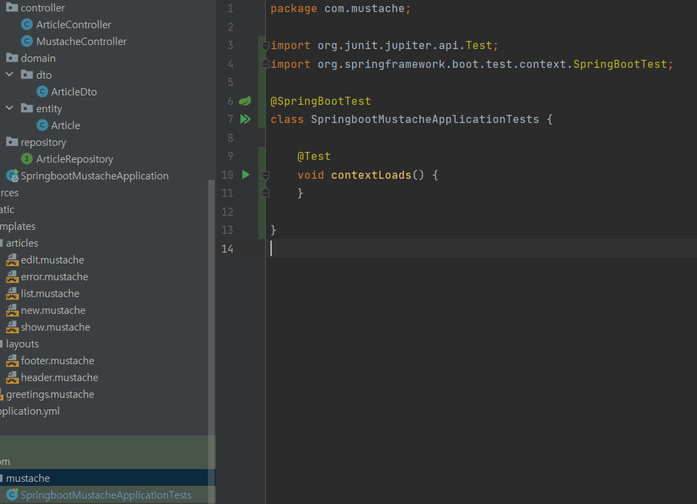Screen dimensions: 697x504
Task: Click the contextLoads method name
Action: point(371,175)
